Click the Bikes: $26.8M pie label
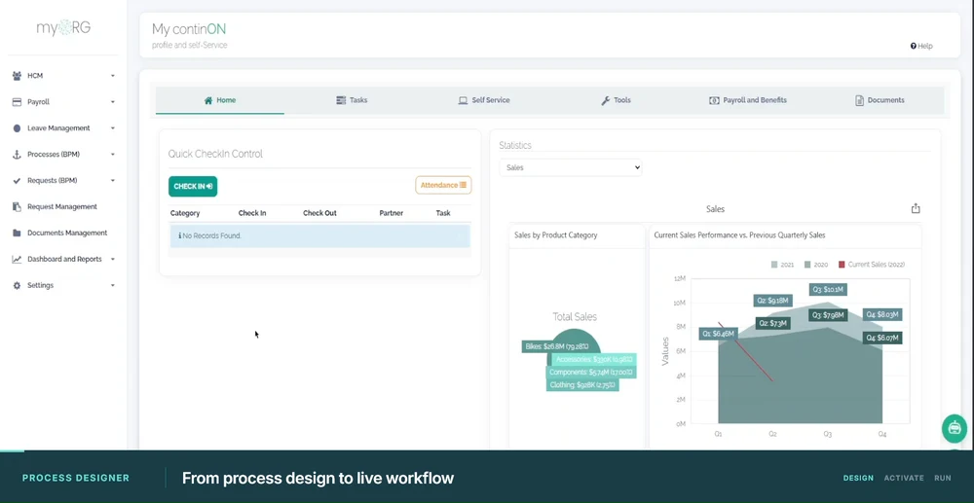This screenshot has width=974, height=503. (x=557, y=346)
